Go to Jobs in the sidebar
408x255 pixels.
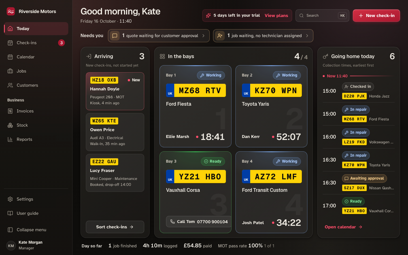pyautogui.click(x=36, y=71)
